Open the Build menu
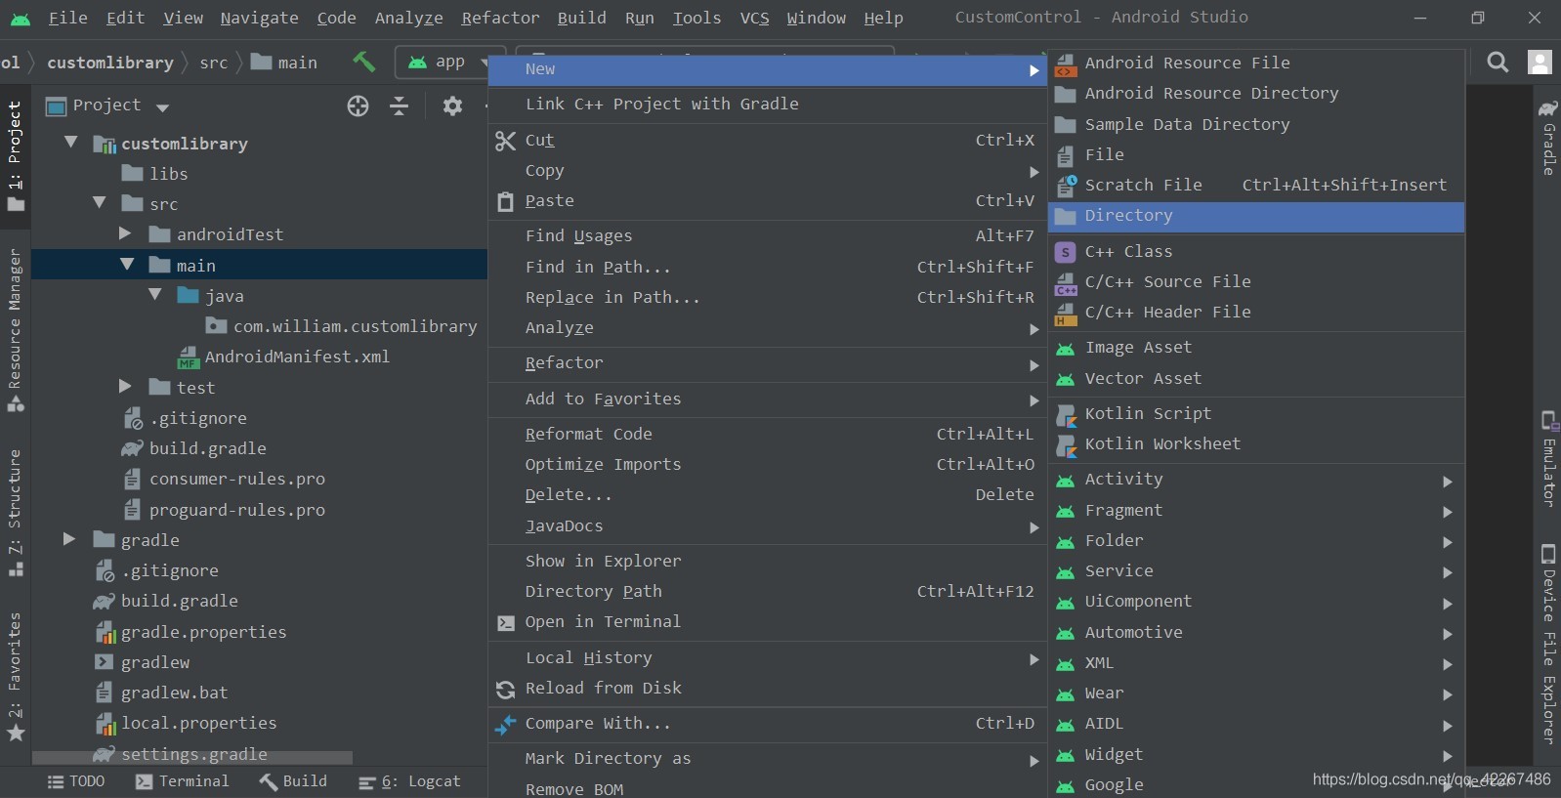Image resolution: width=1561 pixels, height=798 pixels. tap(581, 18)
